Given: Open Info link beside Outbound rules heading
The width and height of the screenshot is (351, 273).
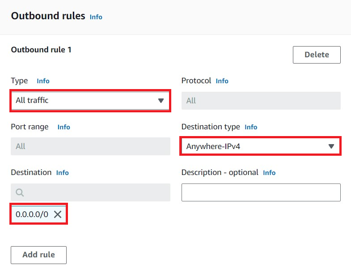Looking at the screenshot, I should (x=96, y=17).
